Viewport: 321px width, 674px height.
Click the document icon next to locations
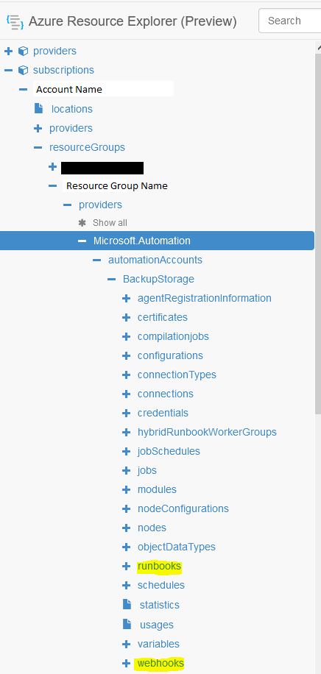[39, 108]
